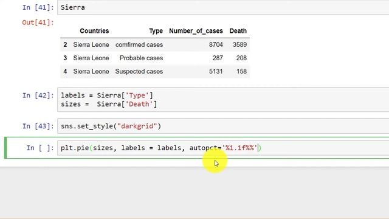Click the In [41] Sierra code cell

coord(223,7)
